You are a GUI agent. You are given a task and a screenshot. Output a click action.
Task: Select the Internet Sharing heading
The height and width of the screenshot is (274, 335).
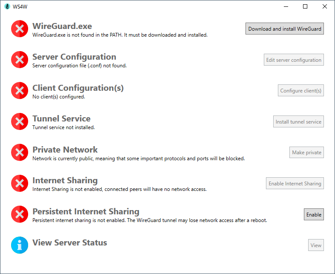tap(65, 180)
